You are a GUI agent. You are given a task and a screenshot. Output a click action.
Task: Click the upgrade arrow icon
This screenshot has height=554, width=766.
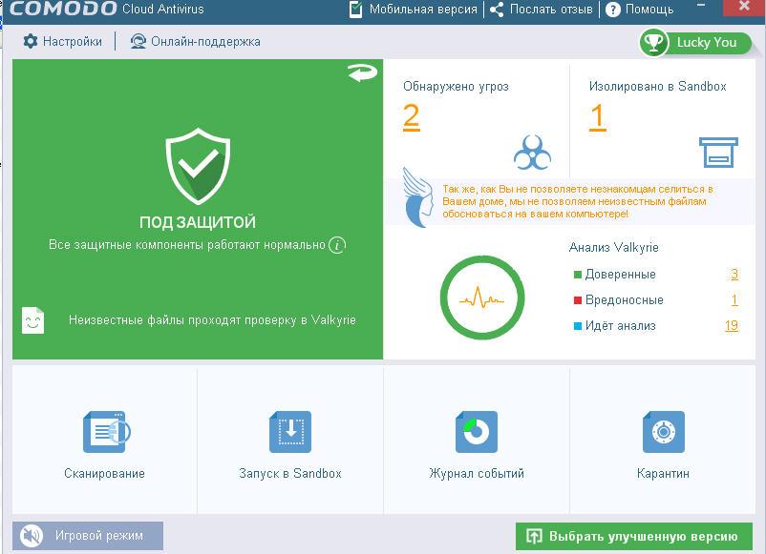pyautogui.click(x=534, y=537)
